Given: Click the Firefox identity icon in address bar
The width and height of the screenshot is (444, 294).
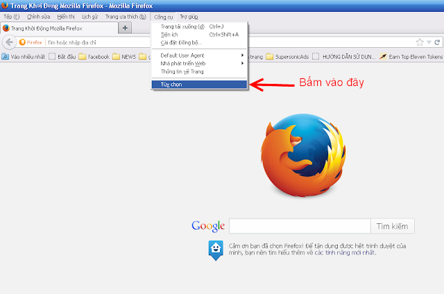Looking at the screenshot, I should (x=31, y=42).
